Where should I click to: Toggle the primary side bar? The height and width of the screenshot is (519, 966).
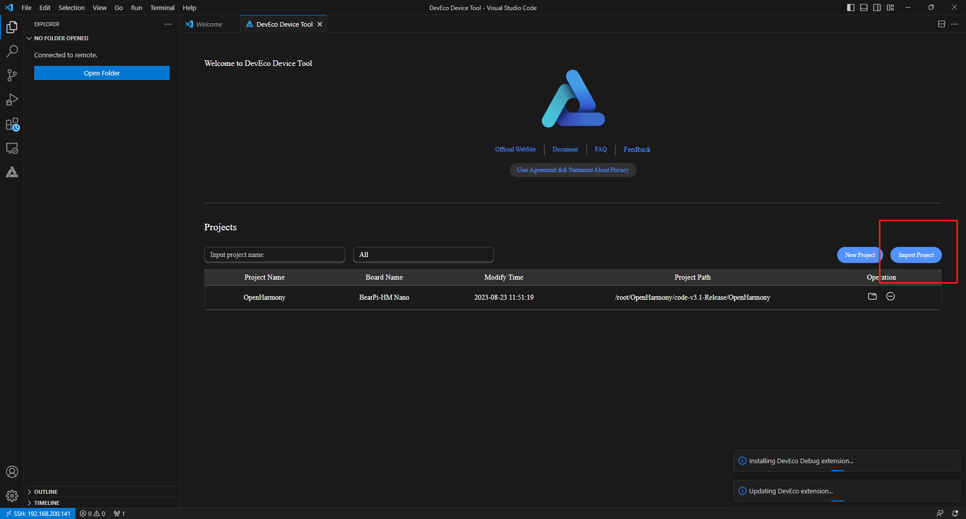tap(851, 8)
